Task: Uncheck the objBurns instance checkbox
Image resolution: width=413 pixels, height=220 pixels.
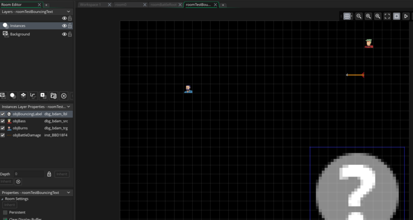Action: [x=3, y=128]
